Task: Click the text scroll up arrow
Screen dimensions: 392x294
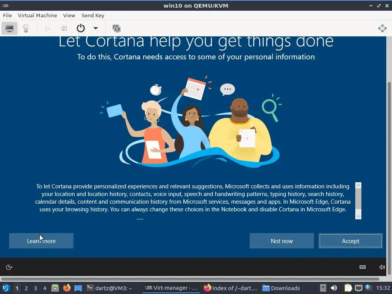Action: [358, 185]
